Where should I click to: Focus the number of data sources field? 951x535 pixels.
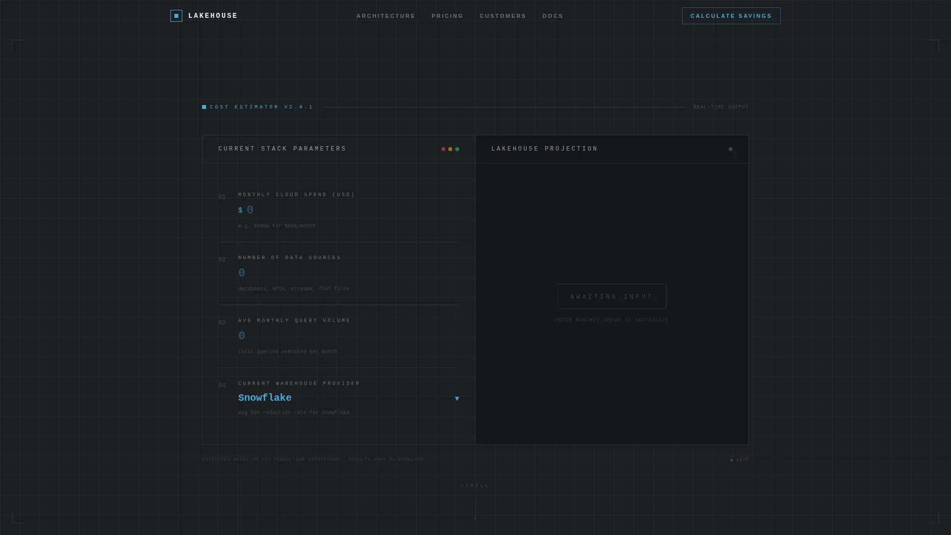point(349,273)
